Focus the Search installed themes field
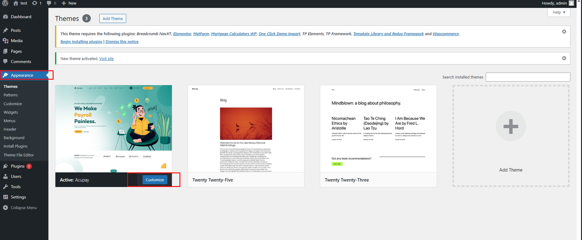 pos(528,77)
